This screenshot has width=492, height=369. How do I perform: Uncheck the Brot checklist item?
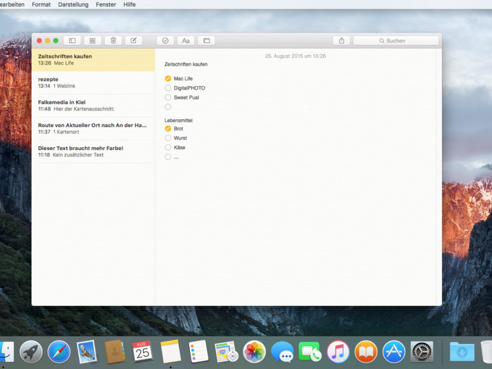tap(168, 128)
